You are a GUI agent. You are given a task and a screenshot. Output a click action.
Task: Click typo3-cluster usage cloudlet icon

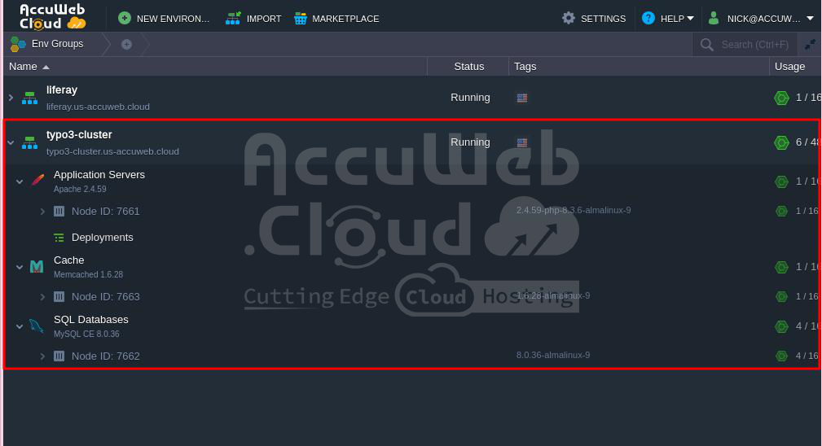(x=781, y=142)
